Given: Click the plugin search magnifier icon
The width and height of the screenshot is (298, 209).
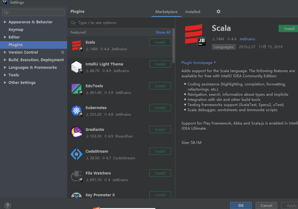Looking at the screenshot, I should point(73,23).
